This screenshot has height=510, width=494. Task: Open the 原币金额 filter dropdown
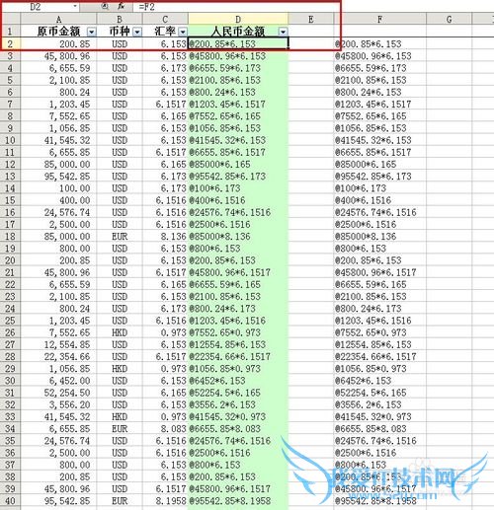coord(92,32)
